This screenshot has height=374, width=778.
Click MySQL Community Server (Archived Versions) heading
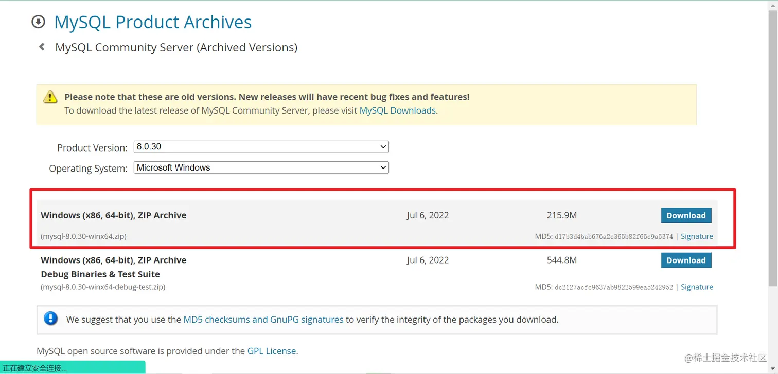click(x=176, y=47)
